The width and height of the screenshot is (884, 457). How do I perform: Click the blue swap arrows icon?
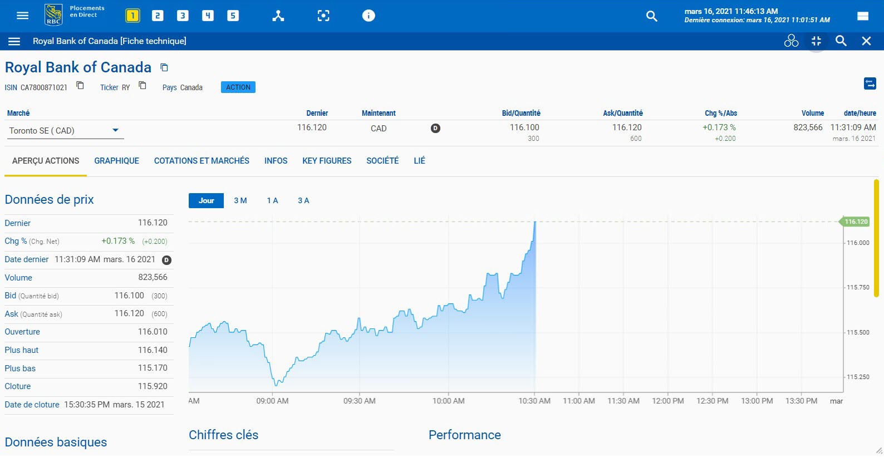[870, 83]
